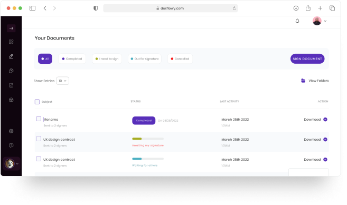Click Download in the Rename row
The image size is (347, 205).
tap(312, 120)
